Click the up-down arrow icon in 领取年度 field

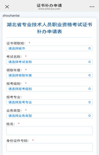point(90,75)
